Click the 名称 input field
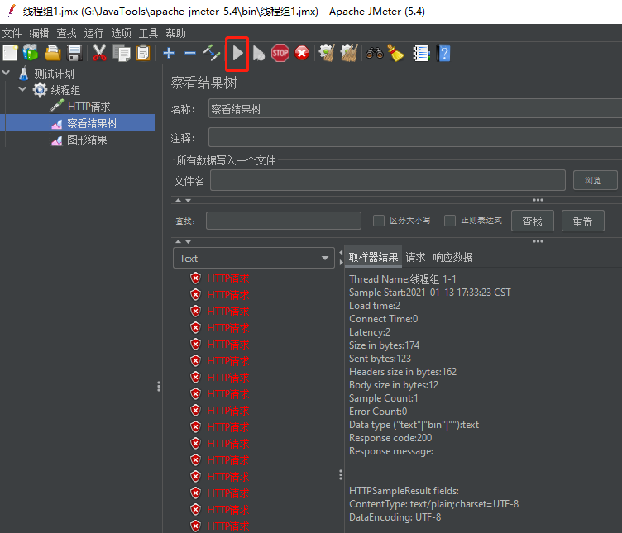Screen dimensions: 622x533 [415, 109]
